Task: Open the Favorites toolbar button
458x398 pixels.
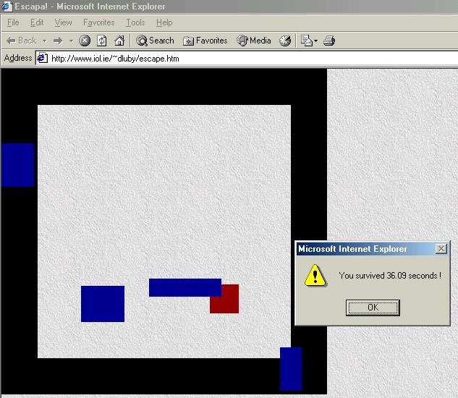Action: pyautogui.click(x=205, y=41)
